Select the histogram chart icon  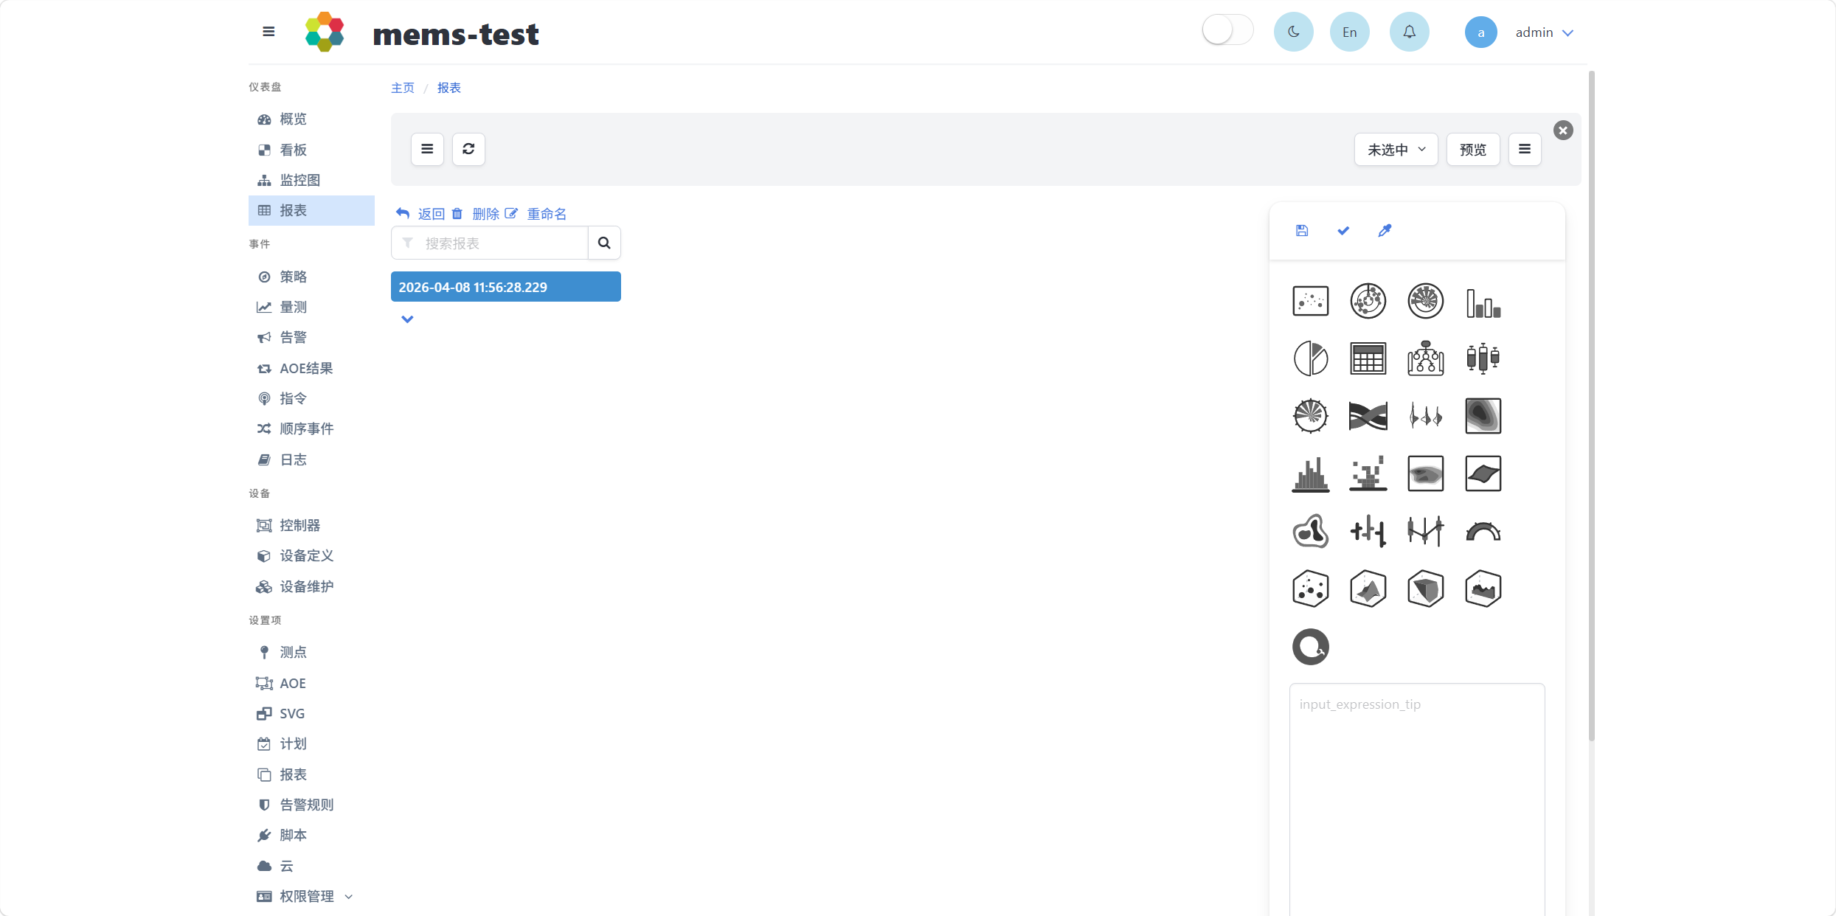click(1311, 474)
